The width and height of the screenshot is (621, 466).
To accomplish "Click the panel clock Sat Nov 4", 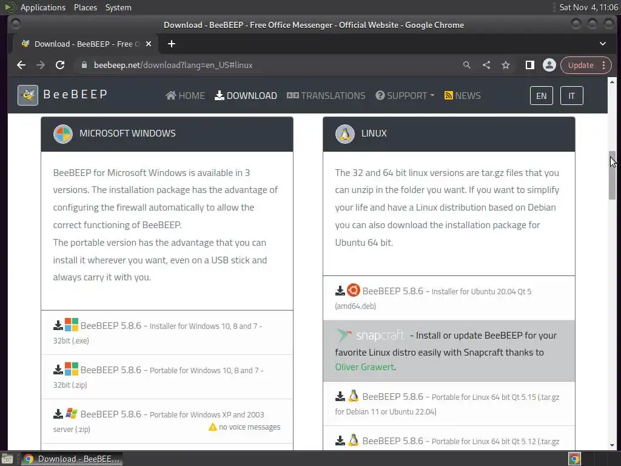I will (588, 7).
